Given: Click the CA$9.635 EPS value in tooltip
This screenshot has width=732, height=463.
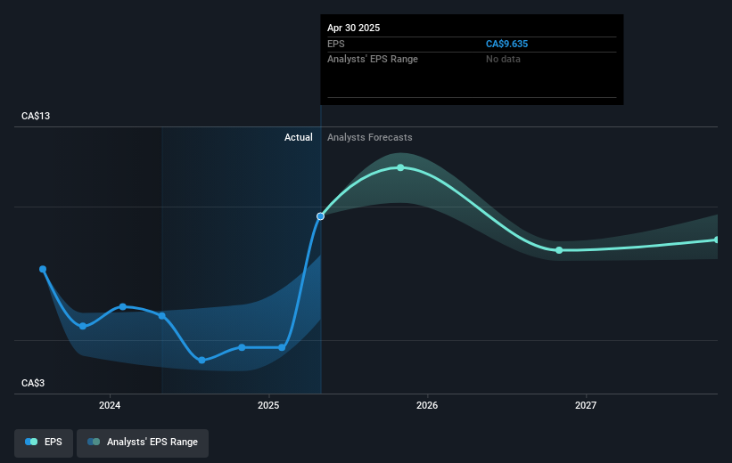Looking at the screenshot, I should 506,44.
